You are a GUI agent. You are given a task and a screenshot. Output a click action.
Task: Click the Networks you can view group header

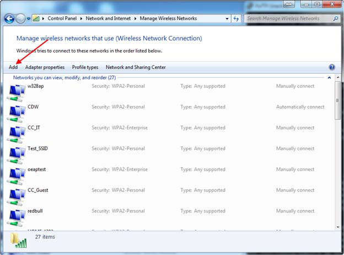(64, 78)
